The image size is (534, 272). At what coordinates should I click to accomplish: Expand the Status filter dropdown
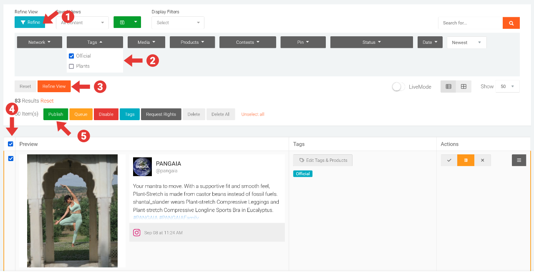click(x=371, y=42)
